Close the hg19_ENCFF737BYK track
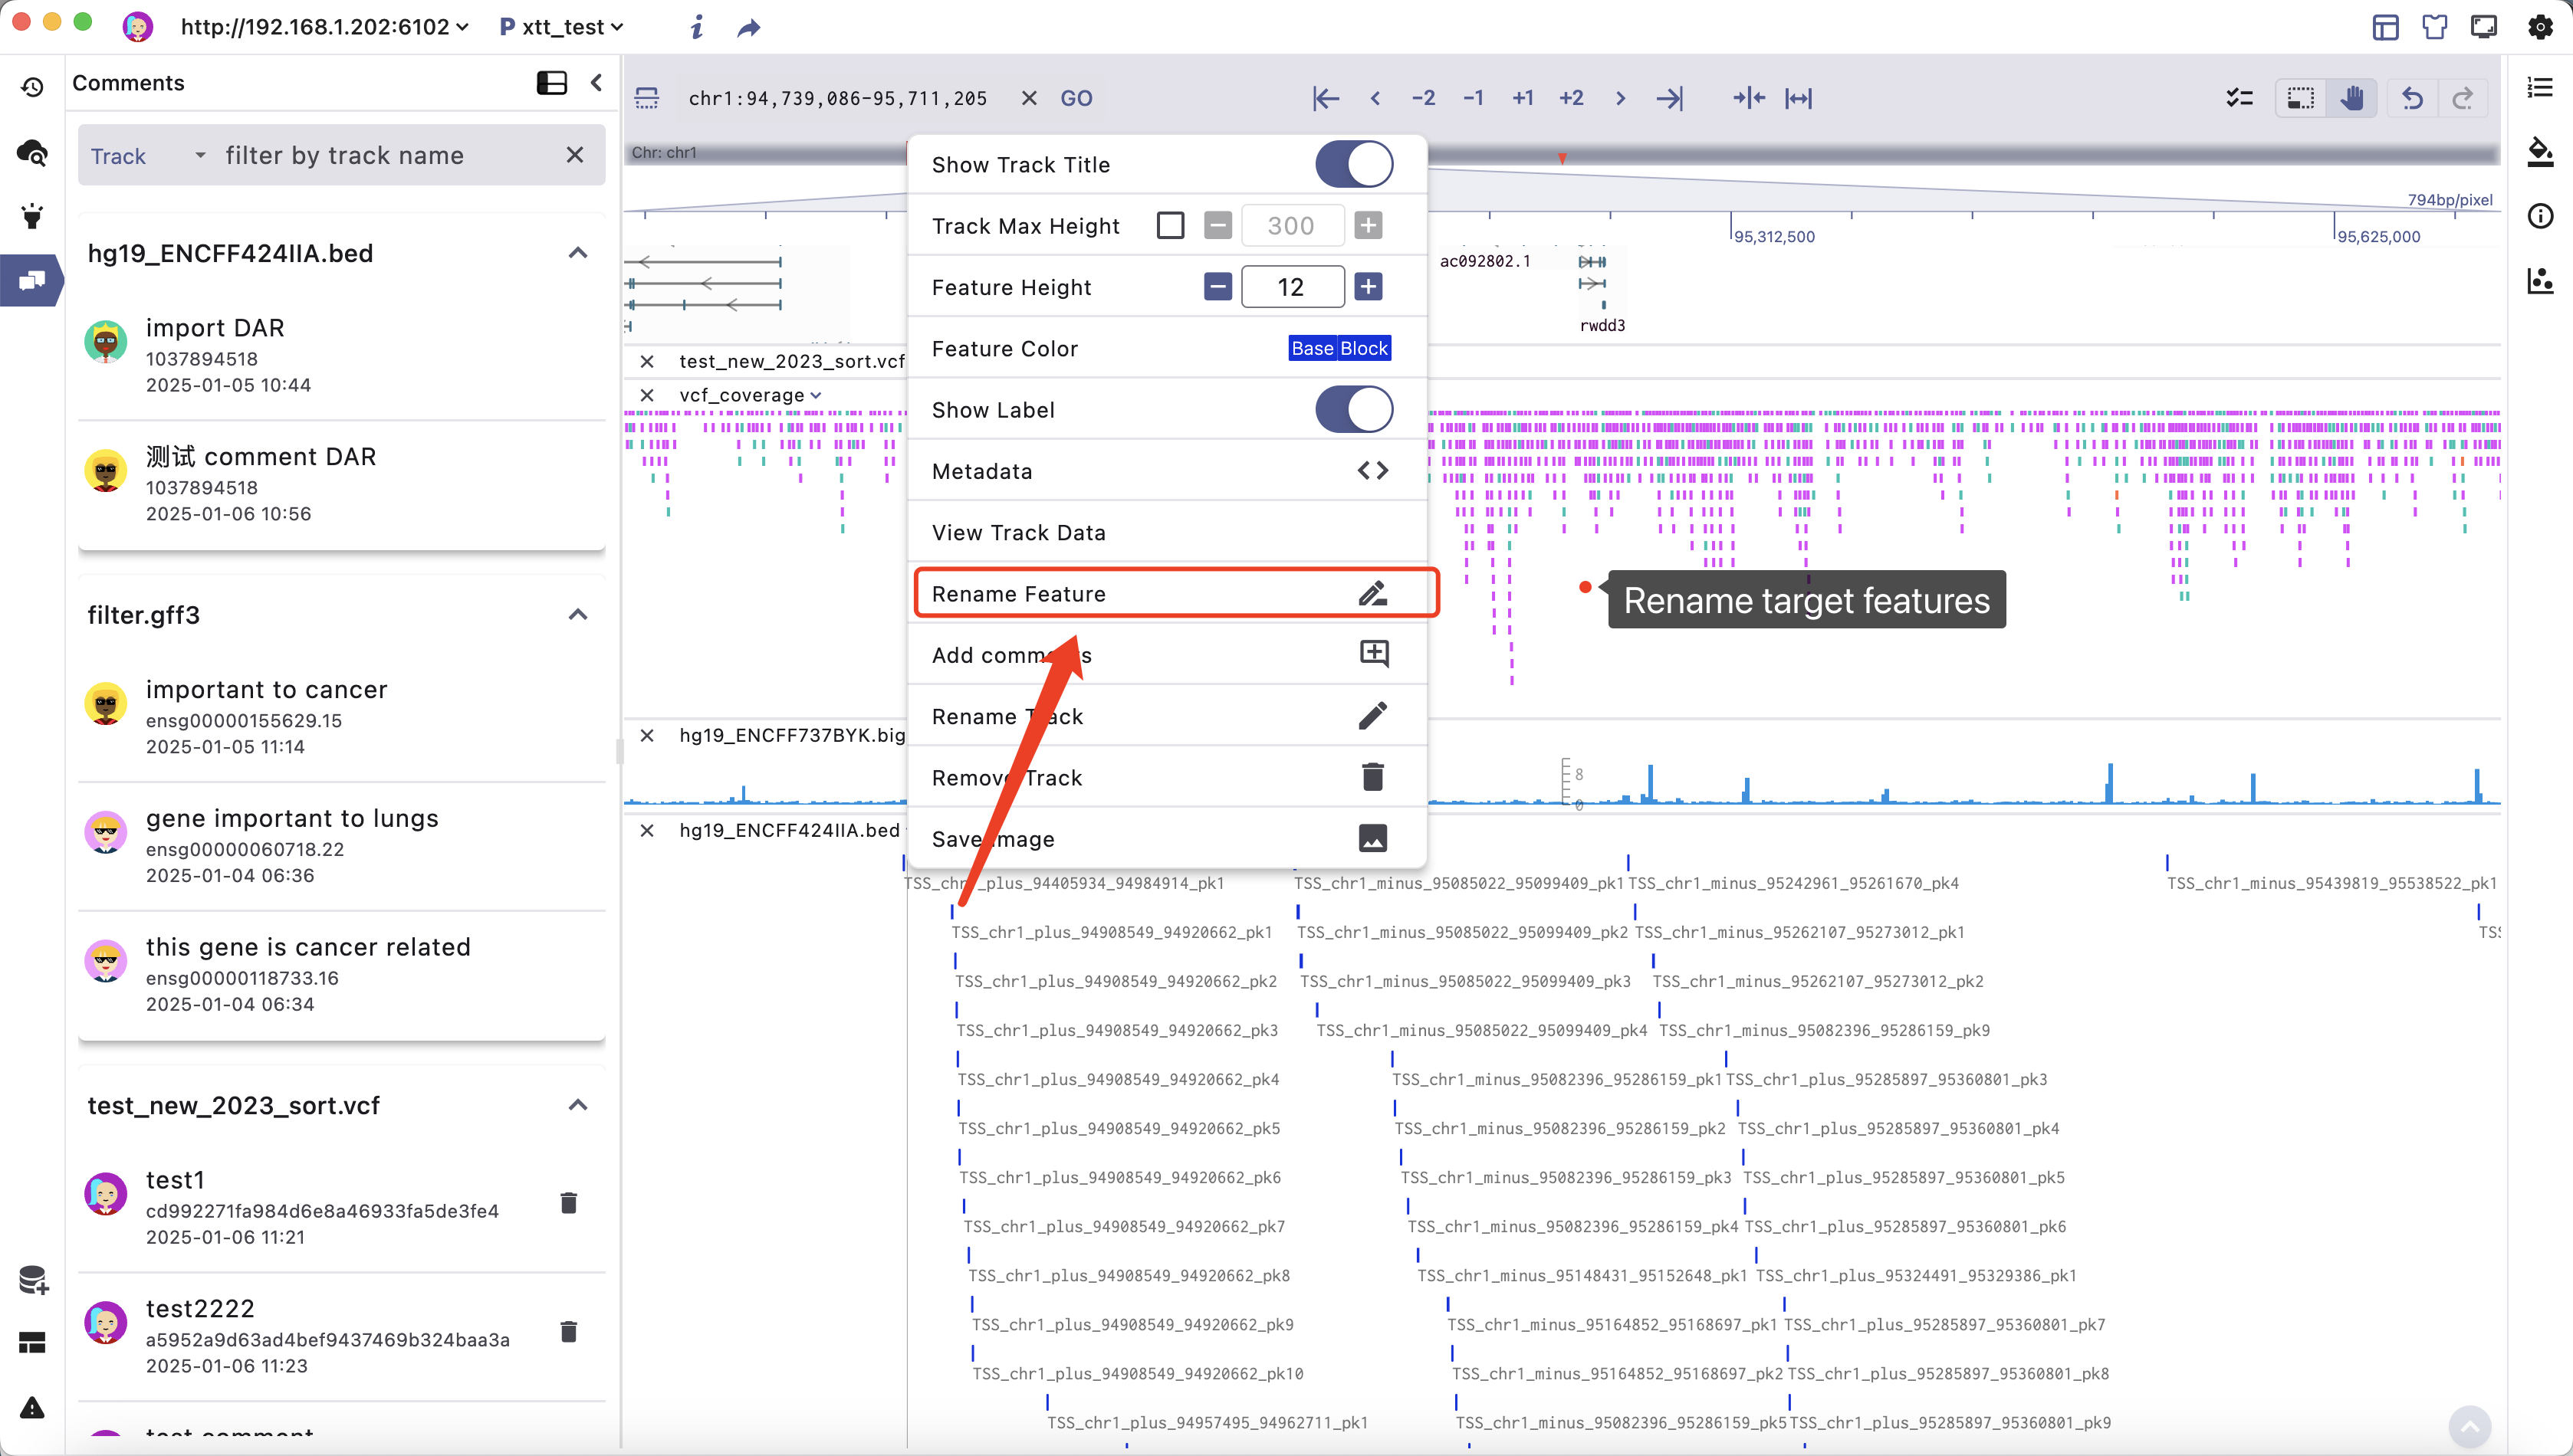2573x1456 pixels. point(646,735)
